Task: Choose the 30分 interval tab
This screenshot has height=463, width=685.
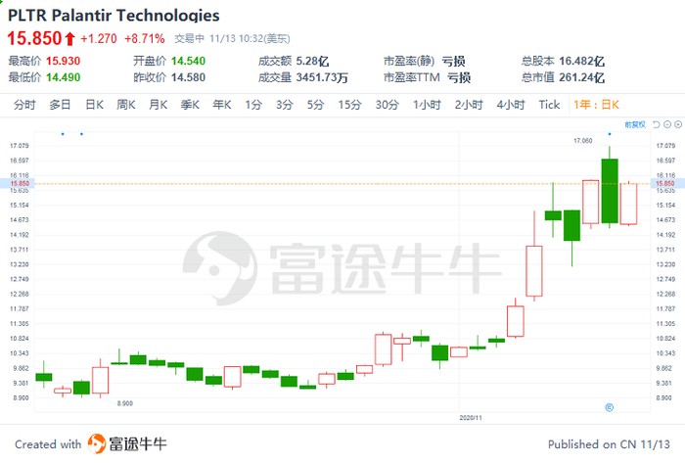Action: [388, 105]
